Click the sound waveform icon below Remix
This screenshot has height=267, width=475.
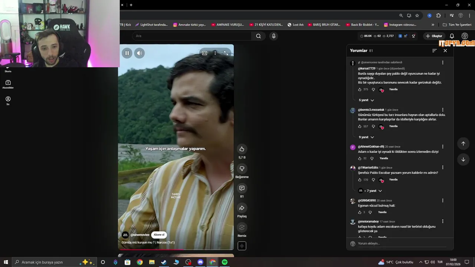point(242,246)
